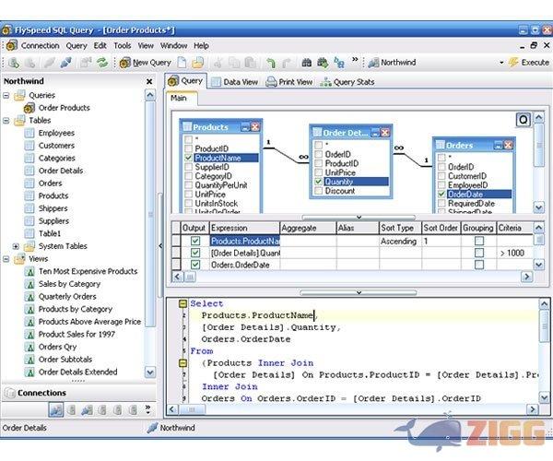Uncheck Quantity in Order Details box
553x461 pixels.
[319, 182]
